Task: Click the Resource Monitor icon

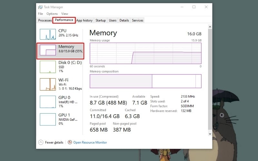Action: click(x=70, y=142)
